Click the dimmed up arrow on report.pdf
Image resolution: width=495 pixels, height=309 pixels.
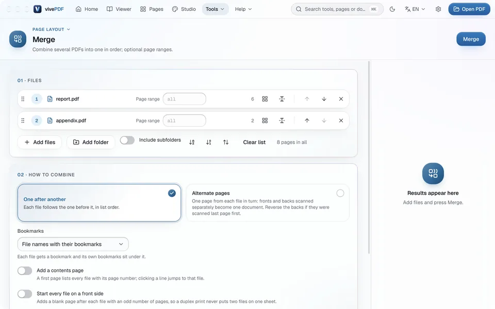coord(307,99)
